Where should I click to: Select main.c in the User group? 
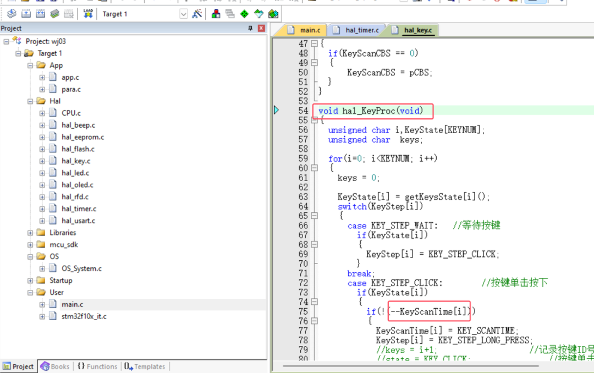tap(73, 304)
